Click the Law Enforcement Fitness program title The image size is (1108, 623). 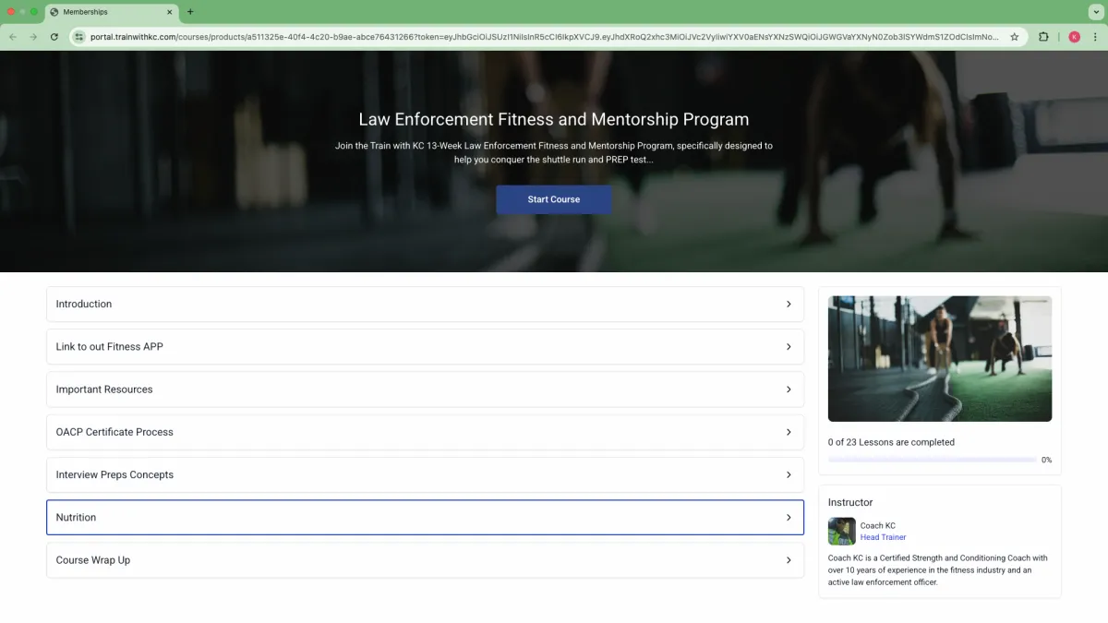(554, 119)
